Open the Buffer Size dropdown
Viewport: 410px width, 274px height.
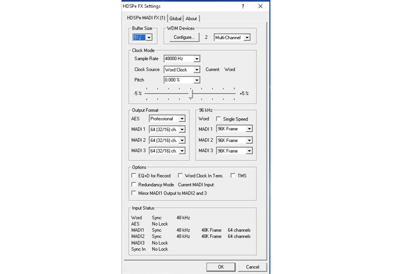[x=149, y=37]
